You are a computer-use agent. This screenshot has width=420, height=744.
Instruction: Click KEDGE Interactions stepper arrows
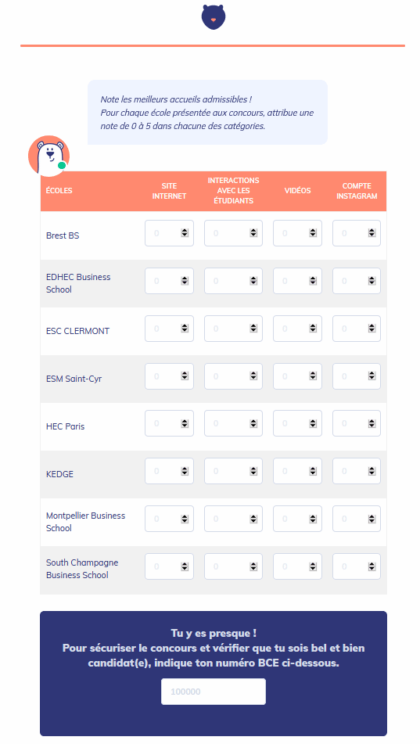pyautogui.click(x=253, y=471)
